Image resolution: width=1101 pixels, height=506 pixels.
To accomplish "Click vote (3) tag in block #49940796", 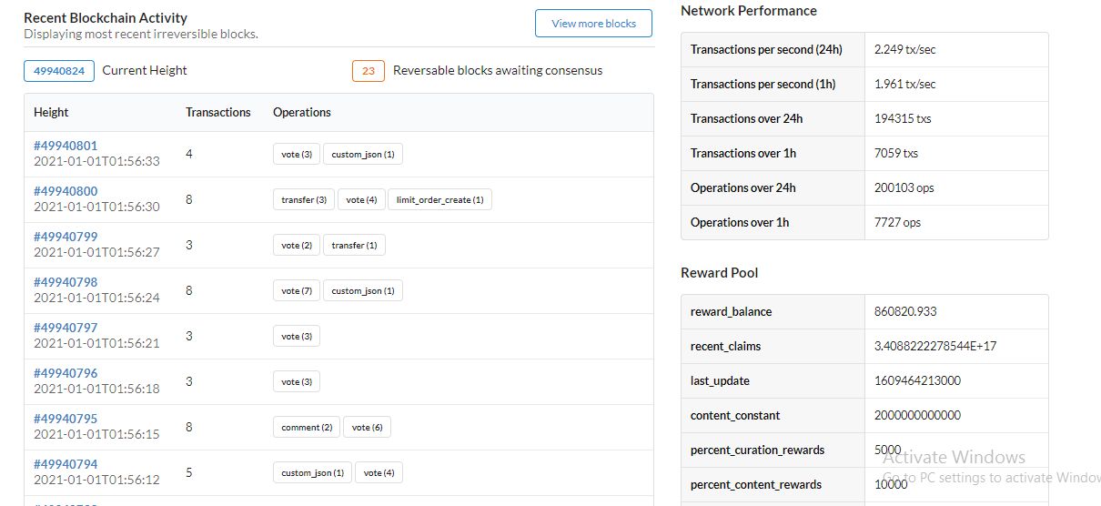I will click(297, 381).
